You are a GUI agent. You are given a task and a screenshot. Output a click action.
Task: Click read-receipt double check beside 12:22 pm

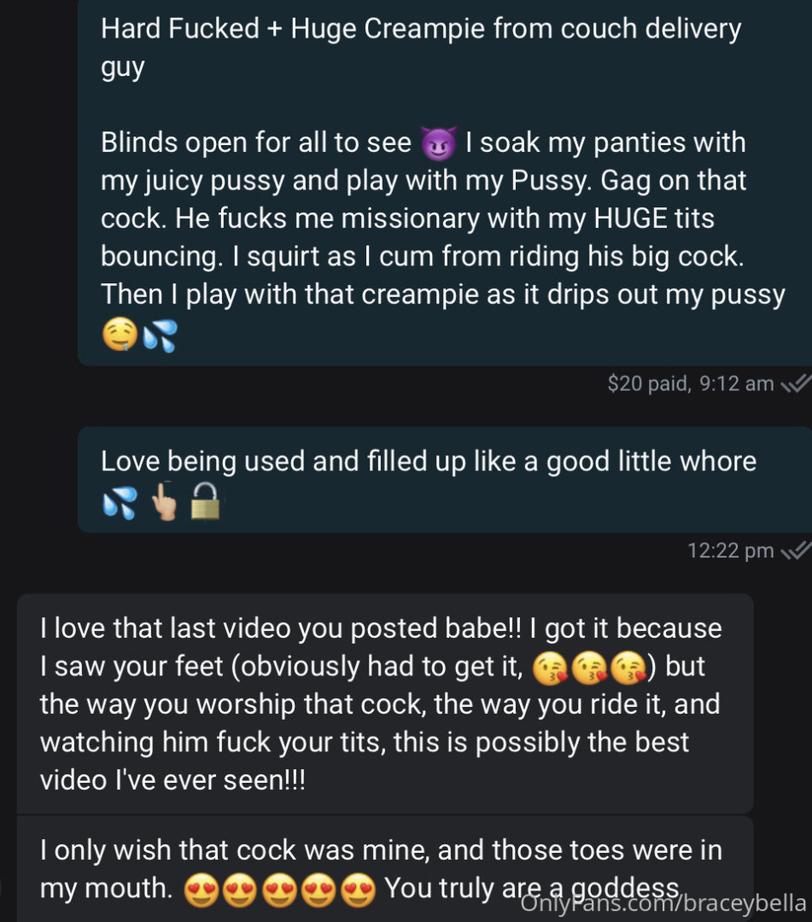pos(796,551)
